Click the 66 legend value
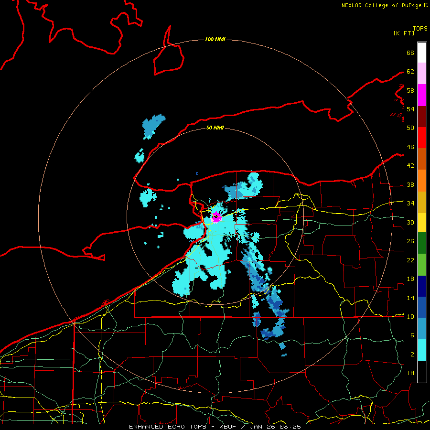Image resolution: width=430 pixels, height=430 pixels. pyautogui.click(x=410, y=53)
